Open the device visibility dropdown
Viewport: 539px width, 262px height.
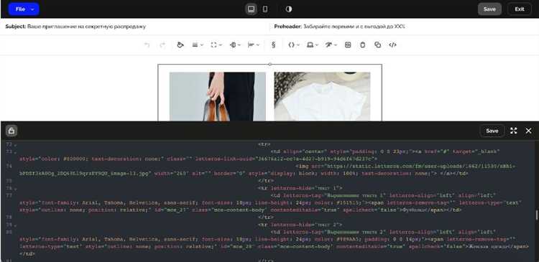click(x=312, y=45)
